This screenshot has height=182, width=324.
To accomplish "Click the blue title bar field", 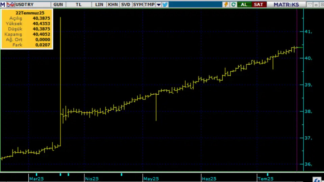I will click(x=195, y=4).
